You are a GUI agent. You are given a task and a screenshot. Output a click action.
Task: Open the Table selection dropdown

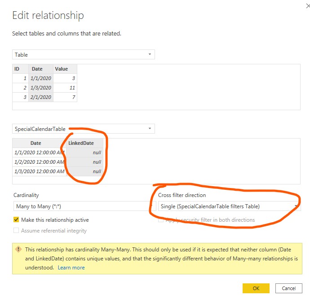pos(84,54)
